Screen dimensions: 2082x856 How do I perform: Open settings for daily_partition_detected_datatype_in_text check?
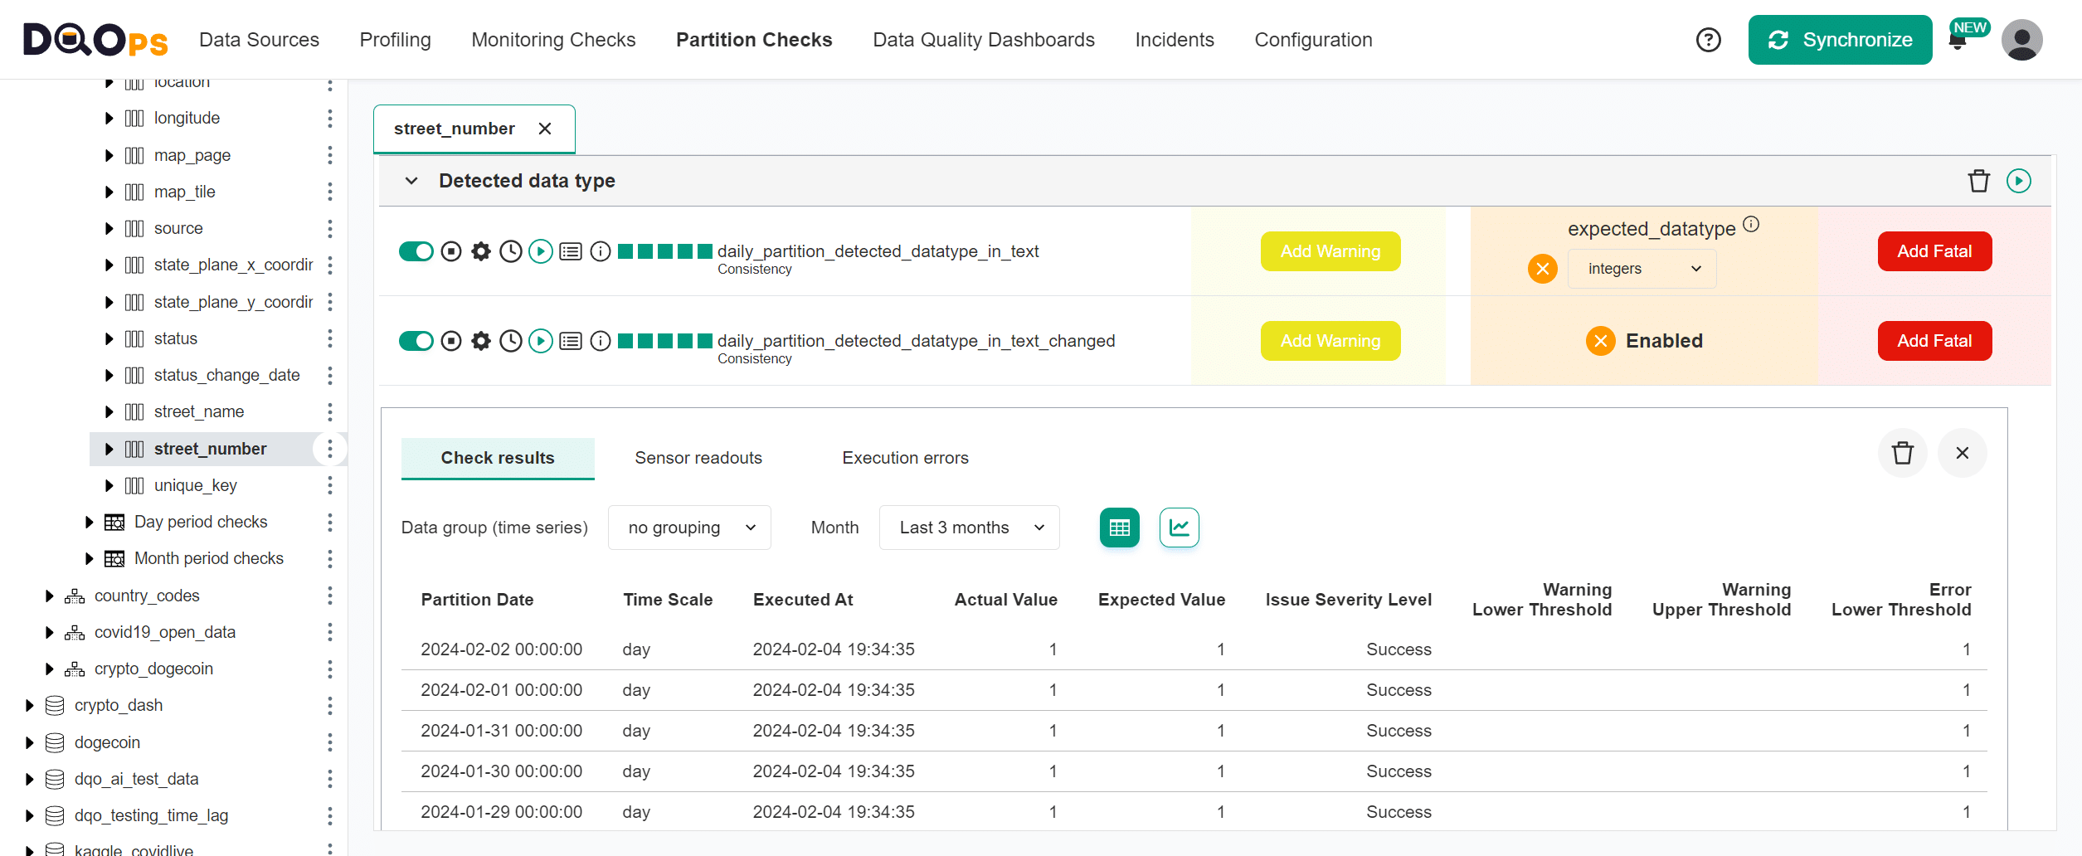[480, 251]
